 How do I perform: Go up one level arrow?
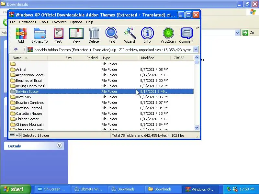tap(16, 49)
